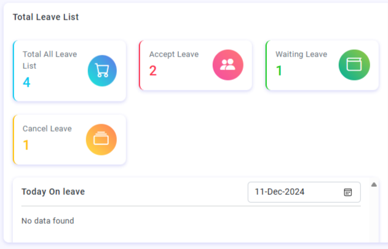Click the red accepted leave count 2

click(x=153, y=71)
